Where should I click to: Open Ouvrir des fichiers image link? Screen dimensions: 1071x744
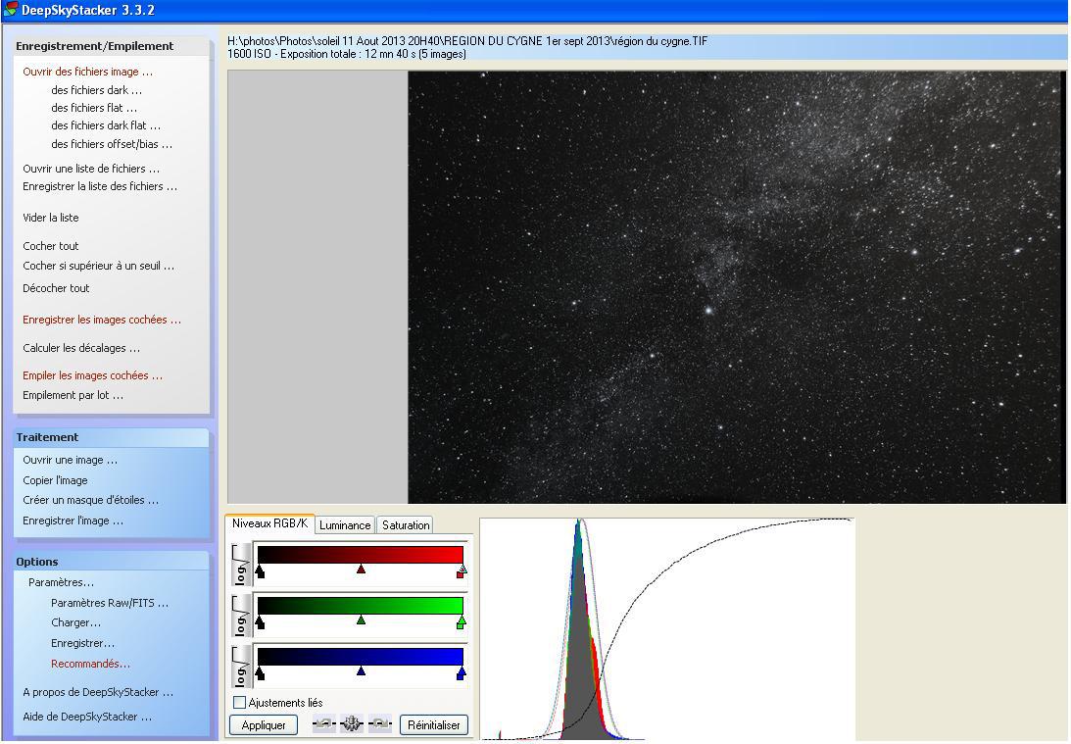click(x=87, y=72)
